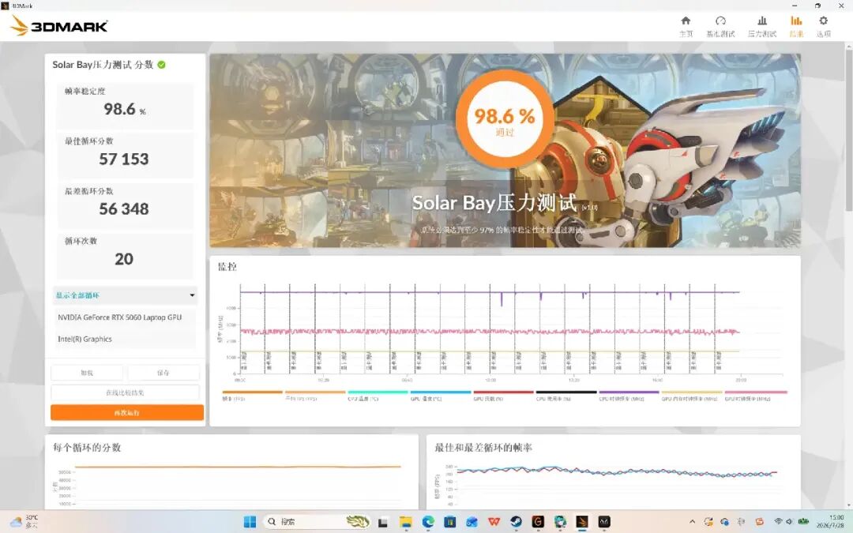Click the 监控 monitoring chart heading
This screenshot has height=533, width=853.
[x=227, y=267]
